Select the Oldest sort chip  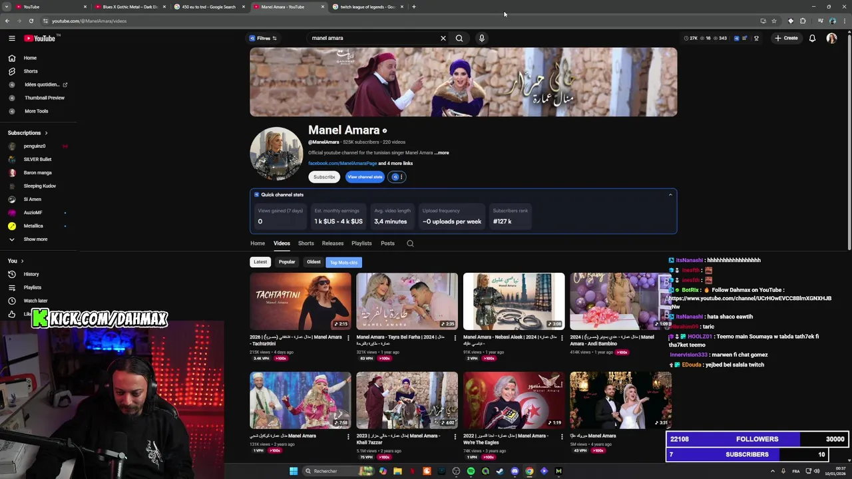pyautogui.click(x=314, y=262)
